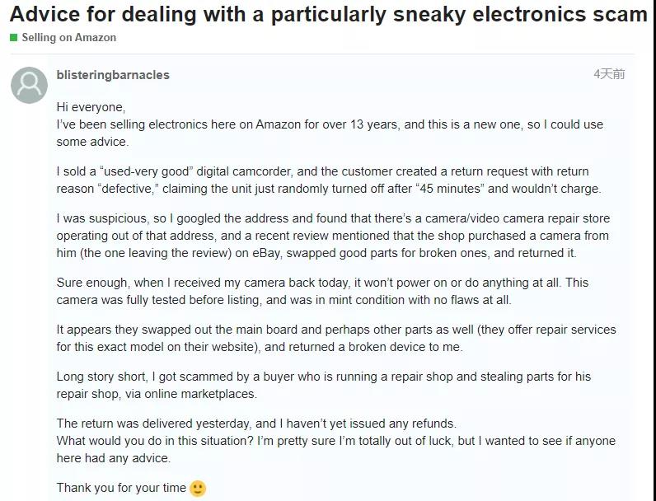Click the I was suspicious paragraph
Viewport: 656px width, 501px height.
point(333,236)
